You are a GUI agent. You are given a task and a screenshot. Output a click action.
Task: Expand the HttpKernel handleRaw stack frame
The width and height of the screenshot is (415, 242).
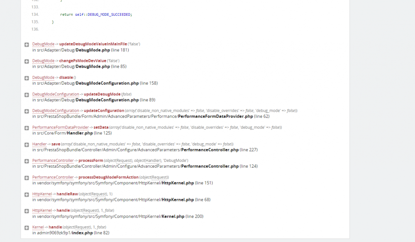pos(27,194)
